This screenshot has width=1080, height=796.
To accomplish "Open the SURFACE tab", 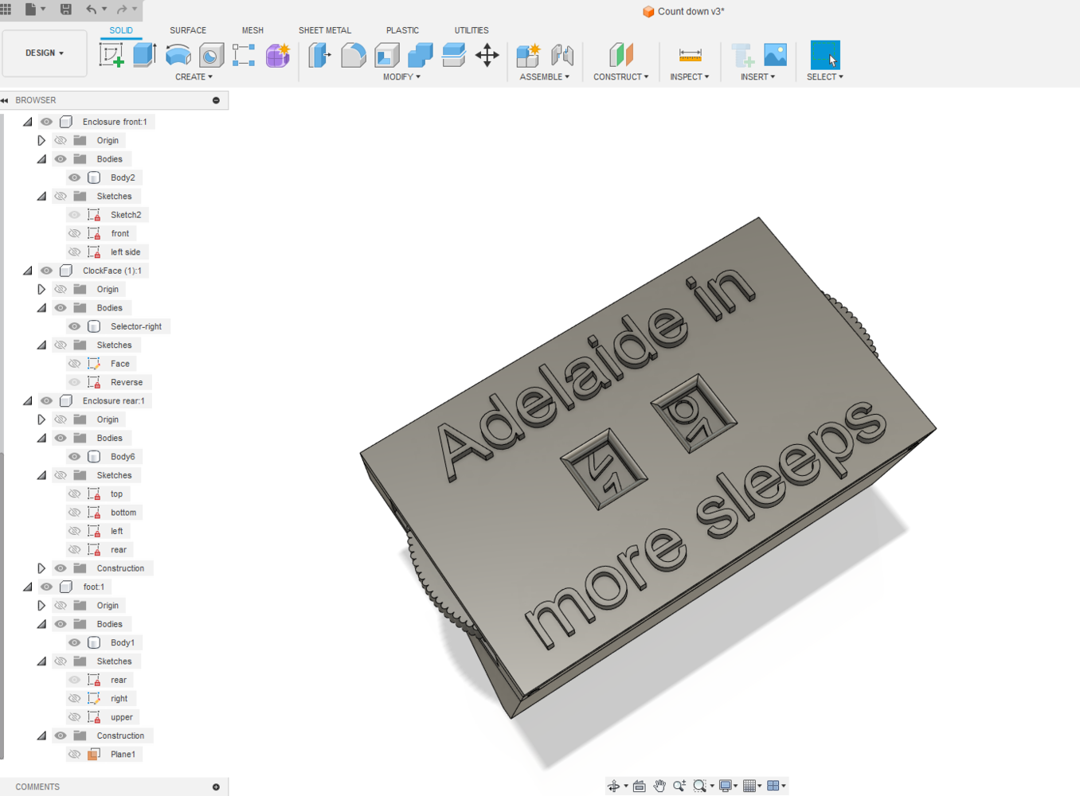I will pos(188,30).
